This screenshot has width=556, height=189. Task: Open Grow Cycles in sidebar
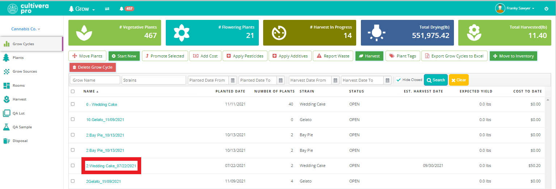pyautogui.click(x=31, y=44)
